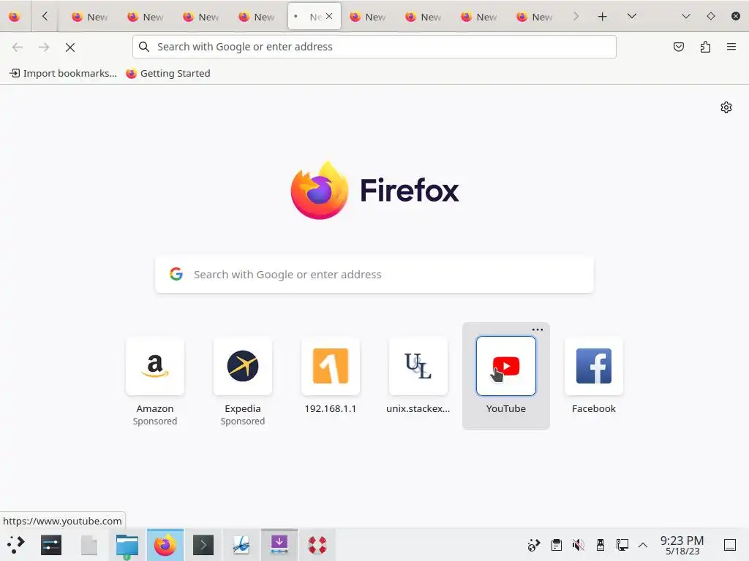Open the blank document icon in the taskbar
The width and height of the screenshot is (749, 561).
tap(89, 545)
